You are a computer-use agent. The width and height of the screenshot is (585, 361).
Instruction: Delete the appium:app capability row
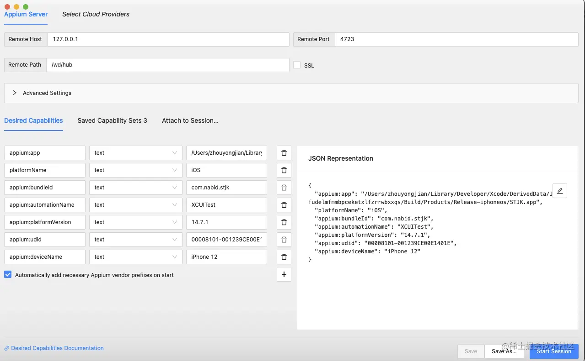pyautogui.click(x=284, y=153)
